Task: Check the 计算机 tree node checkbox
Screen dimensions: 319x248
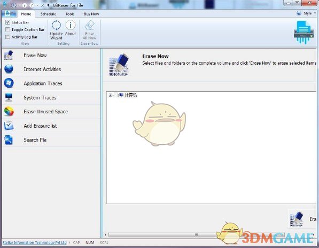Action: (x=115, y=95)
